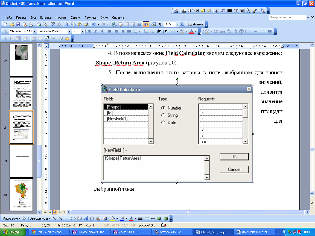315x236 pixels.
Task: Switch to ERDAS IMAGINE 8.4 taskbar button
Action: [91, 232]
